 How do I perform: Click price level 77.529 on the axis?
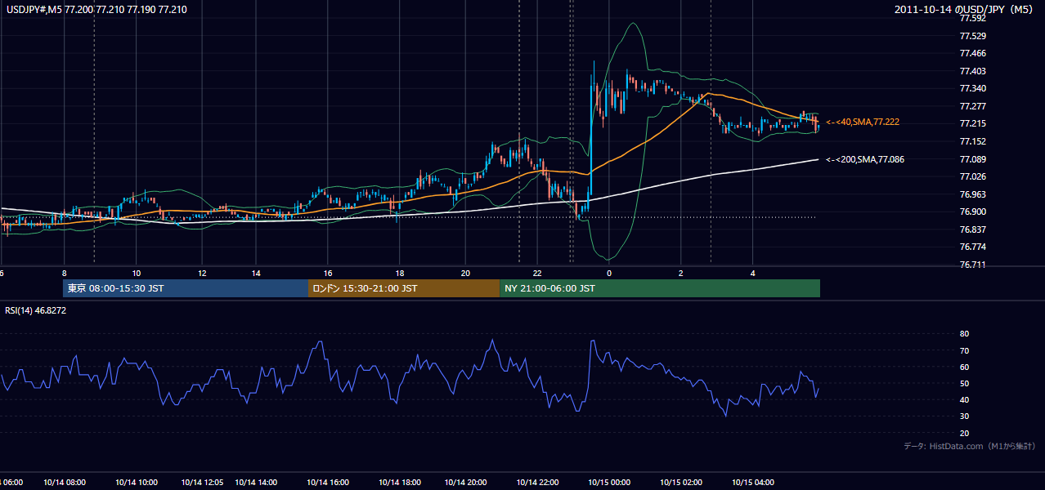pyautogui.click(x=972, y=36)
